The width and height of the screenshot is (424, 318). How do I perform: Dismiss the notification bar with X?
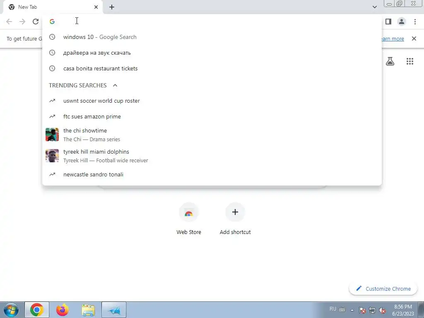pyautogui.click(x=414, y=39)
